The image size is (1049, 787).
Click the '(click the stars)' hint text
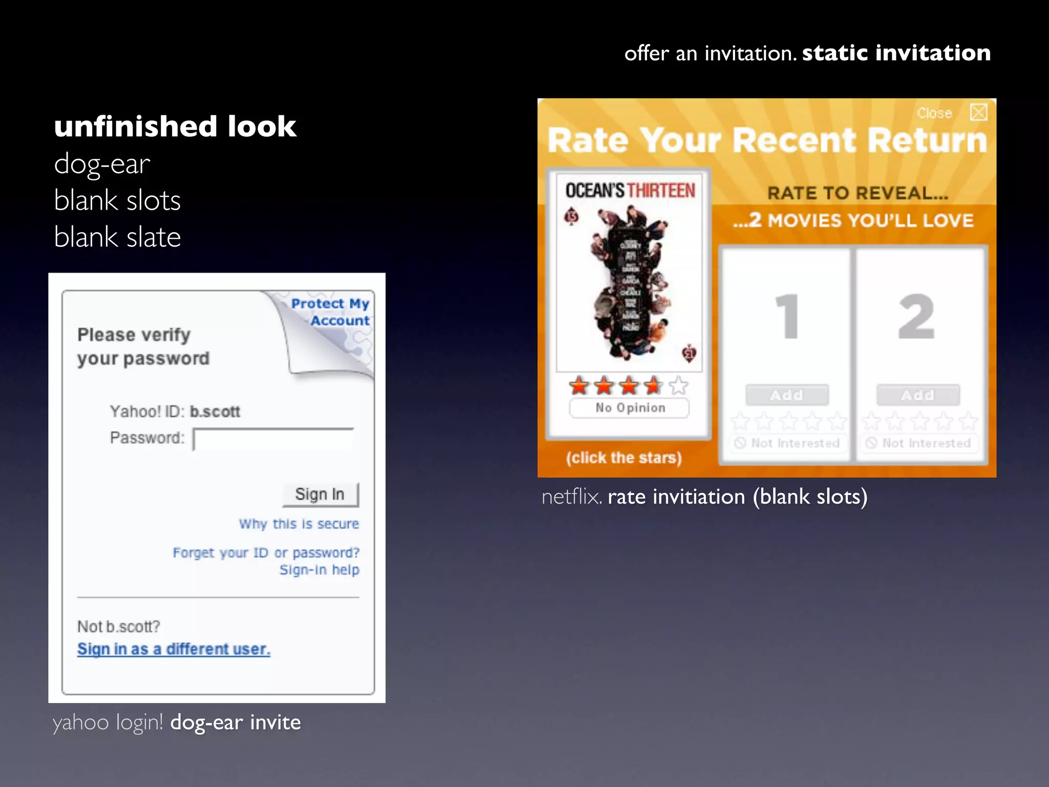[x=624, y=458]
